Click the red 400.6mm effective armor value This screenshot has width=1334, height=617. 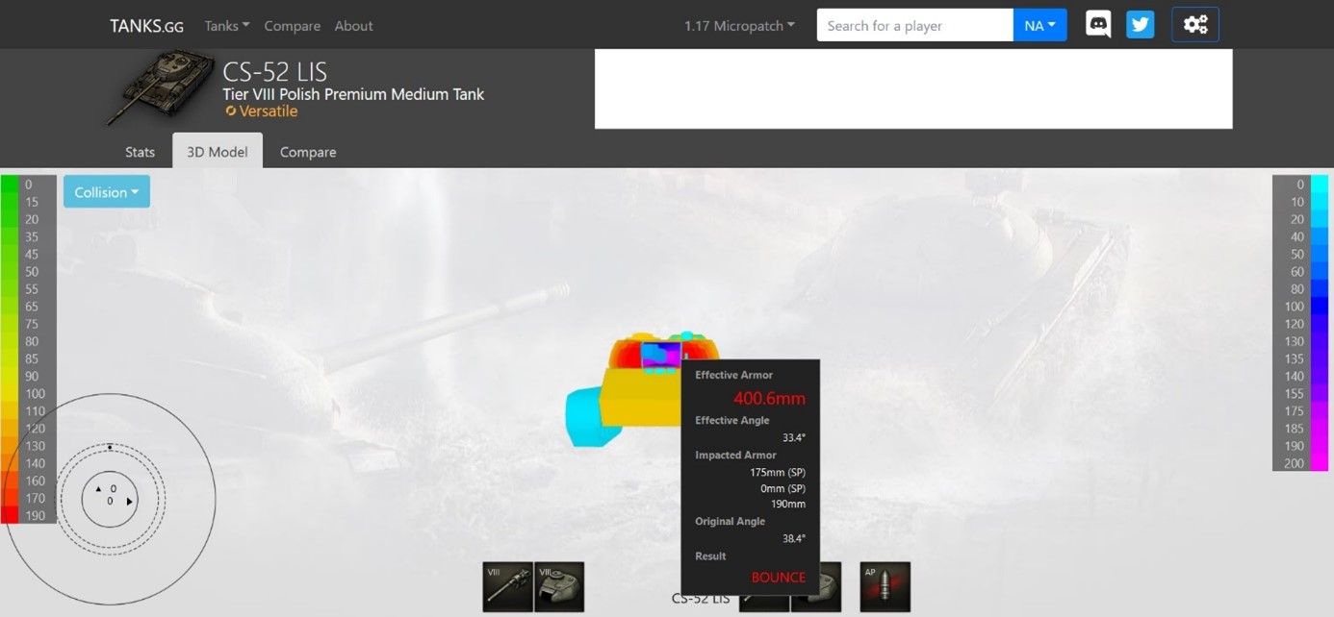769,398
